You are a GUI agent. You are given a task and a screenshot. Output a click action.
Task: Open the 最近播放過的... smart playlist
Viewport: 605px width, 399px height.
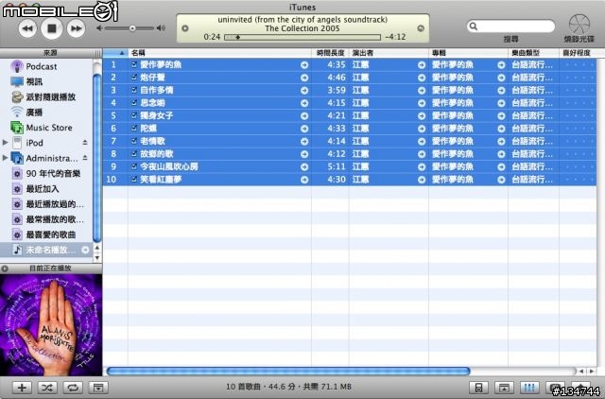pos(55,204)
